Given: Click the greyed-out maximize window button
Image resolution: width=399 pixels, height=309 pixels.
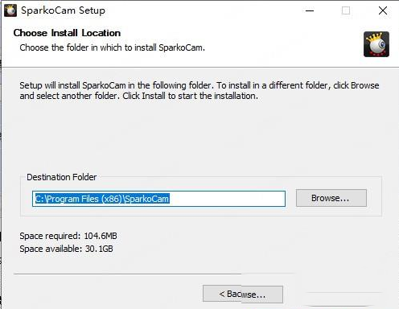Looking at the screenshot, I should [x=346, y=10].
